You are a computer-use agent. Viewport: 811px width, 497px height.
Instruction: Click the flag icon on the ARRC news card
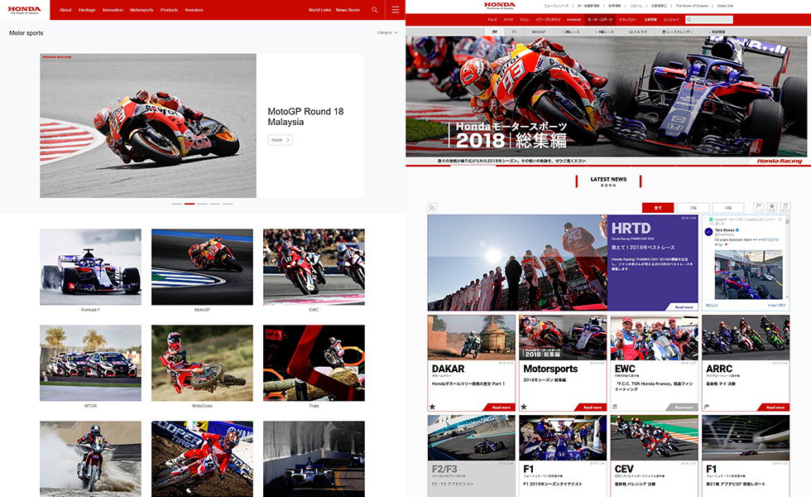707,407
